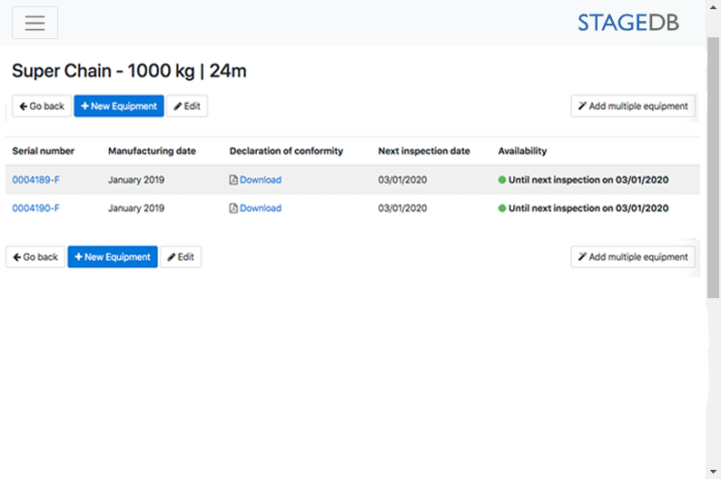Click file icon in second Download row
This screenshot has height=479, width=721.
[x=233, y=208]
